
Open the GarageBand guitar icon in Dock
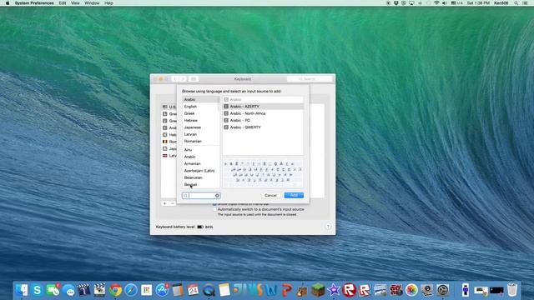coord(302,290)
